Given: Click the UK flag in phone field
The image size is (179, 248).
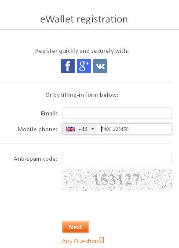Looking at the screenshot, I should pyautogui.click(x=70, y=129).
